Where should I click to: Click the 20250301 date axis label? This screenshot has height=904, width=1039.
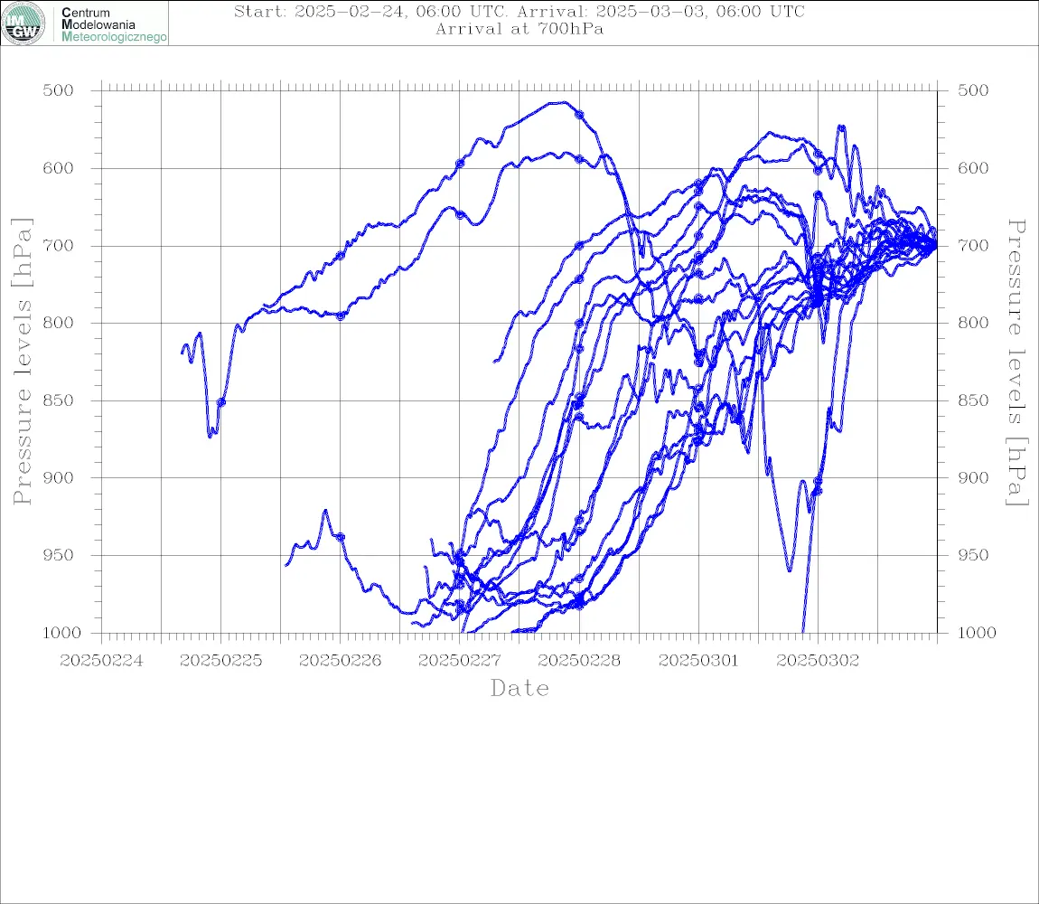coord(698,661)
